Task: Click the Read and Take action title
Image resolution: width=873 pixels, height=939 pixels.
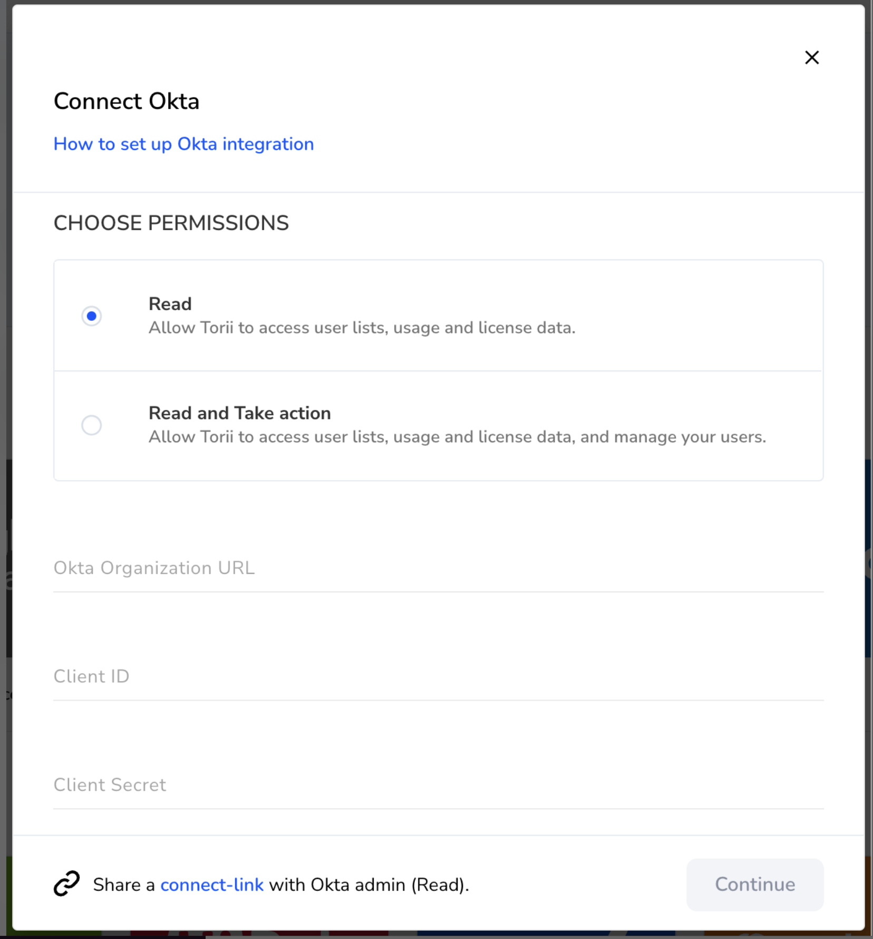Action: click(x=240, y=413)
